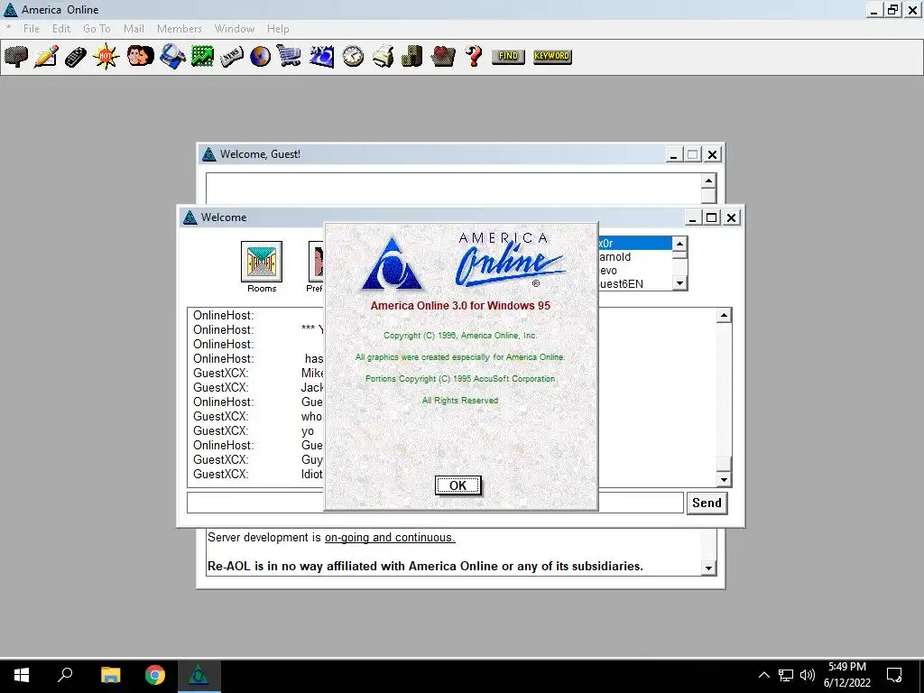Open the Window menu

(x=235, y=29)
